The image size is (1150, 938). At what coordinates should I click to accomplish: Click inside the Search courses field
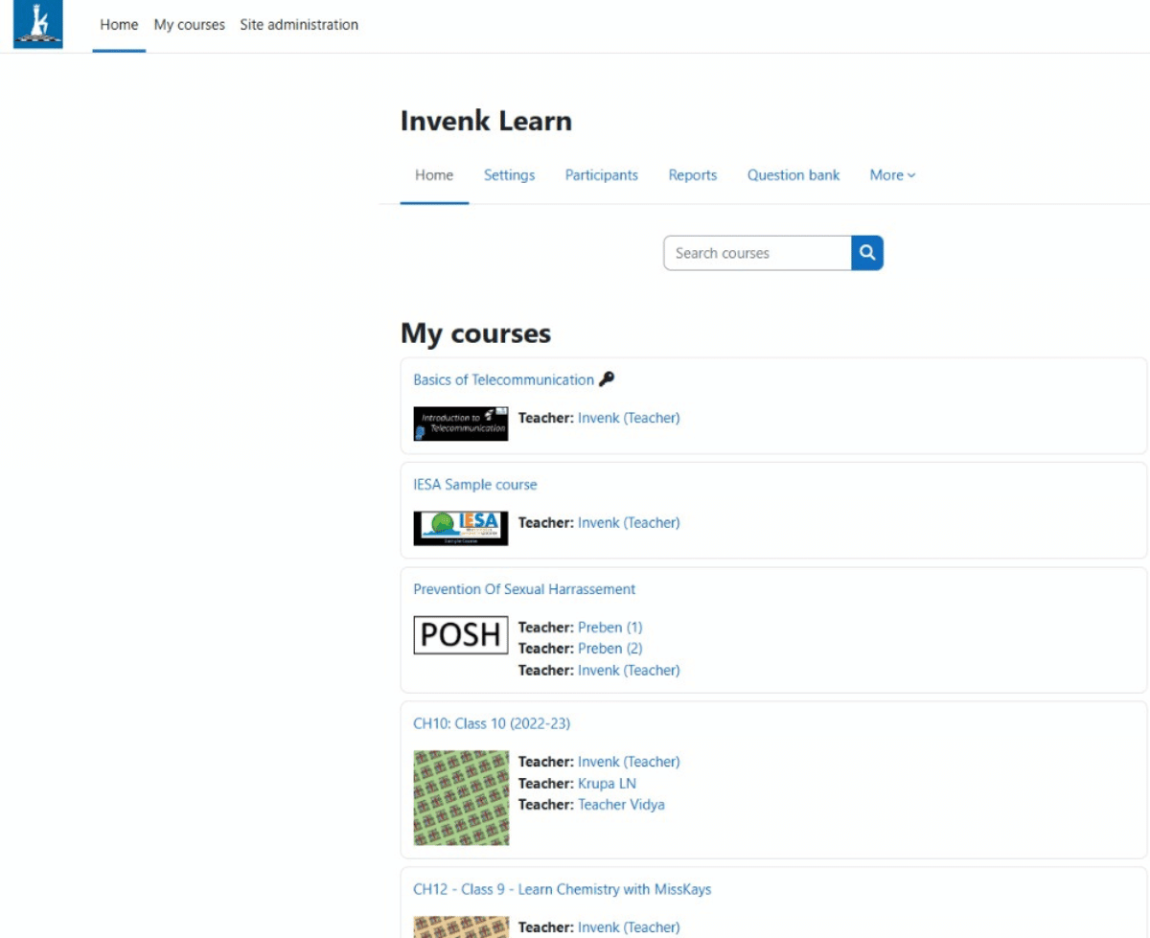point(756,253)
